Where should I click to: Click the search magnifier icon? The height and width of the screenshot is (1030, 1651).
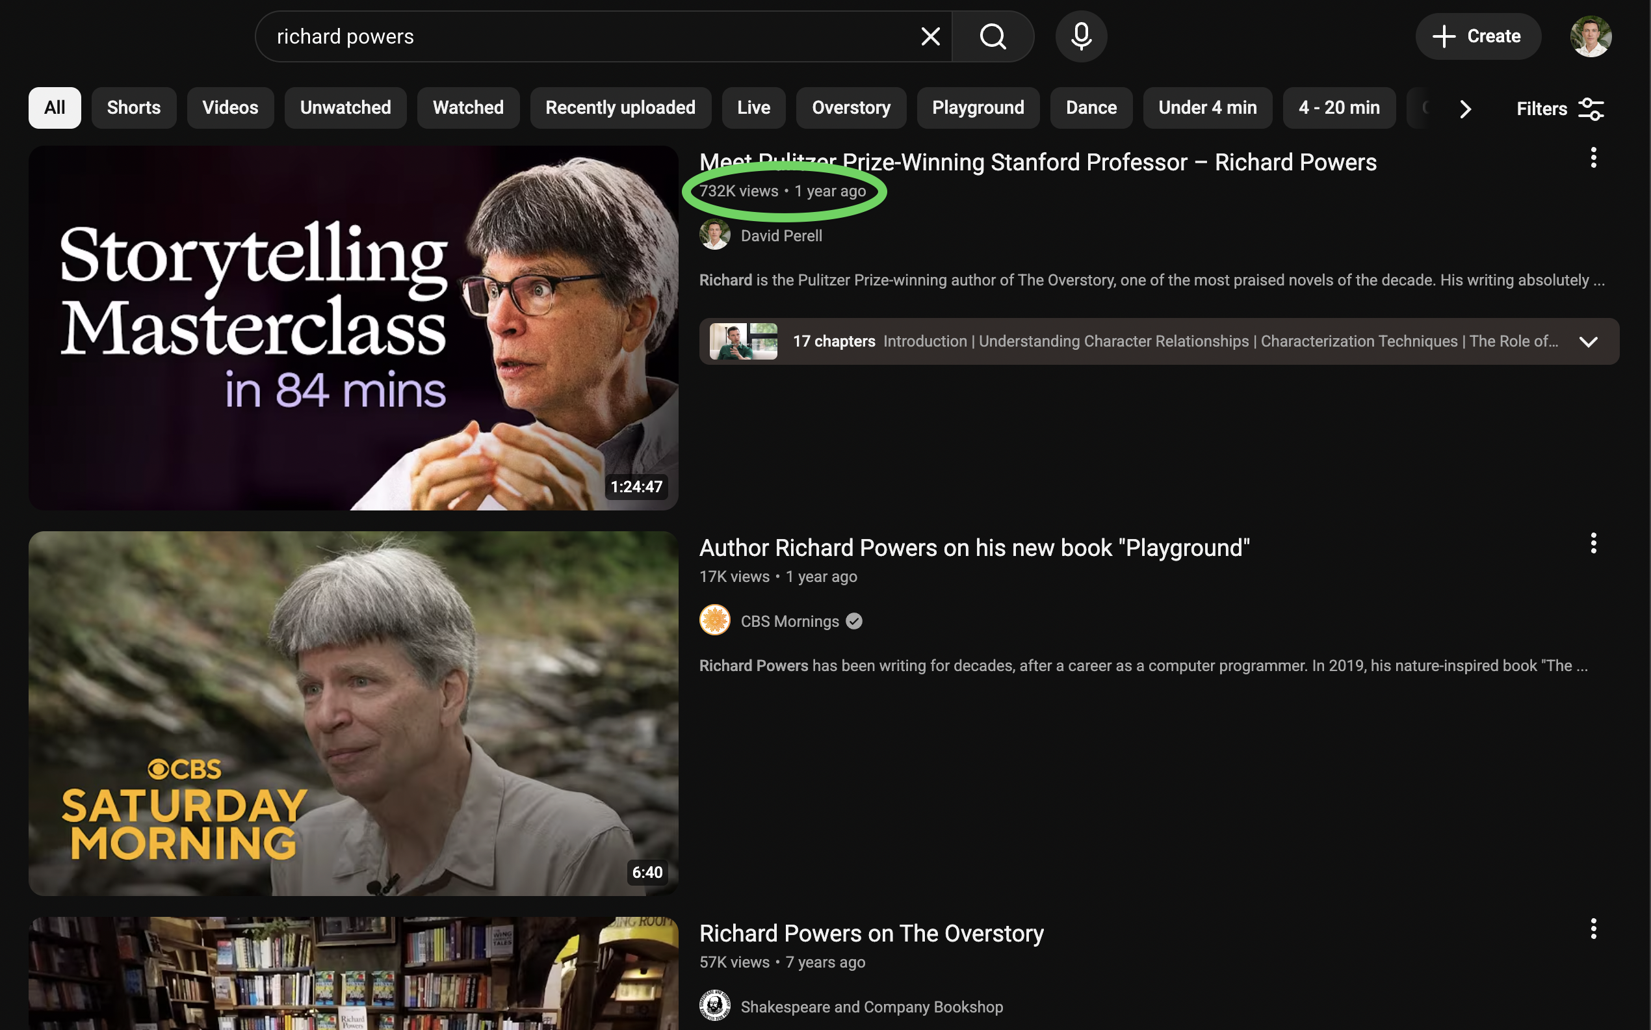pos(993,37)
